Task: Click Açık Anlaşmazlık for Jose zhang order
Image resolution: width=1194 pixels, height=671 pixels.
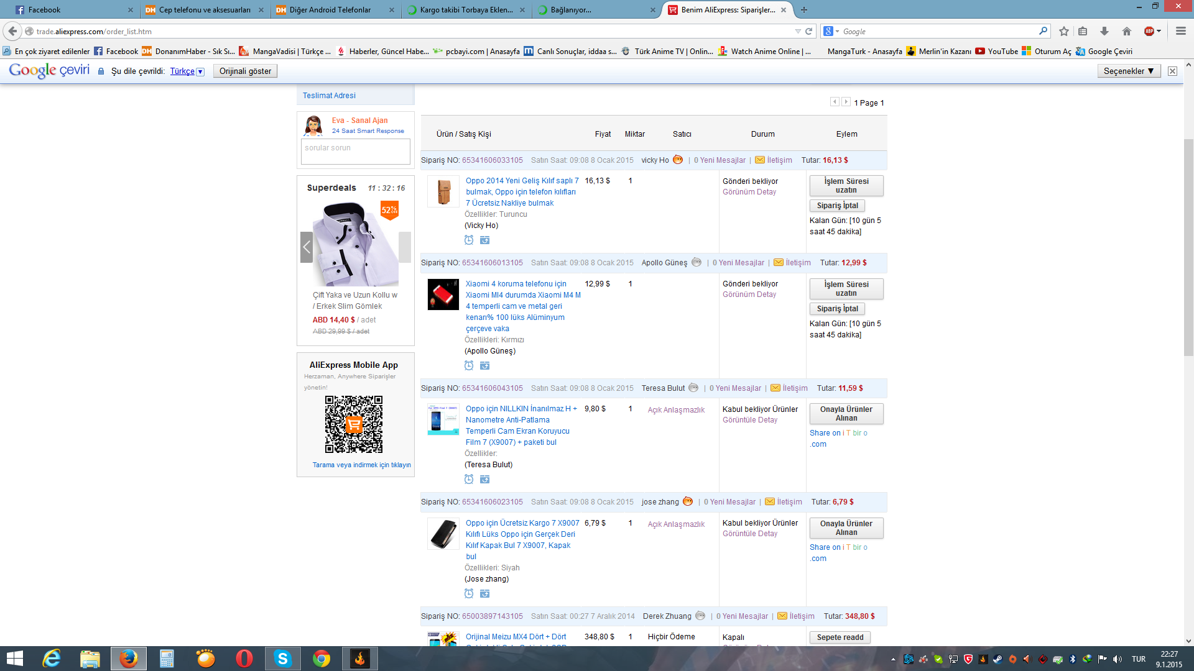Action: point(676,524)
